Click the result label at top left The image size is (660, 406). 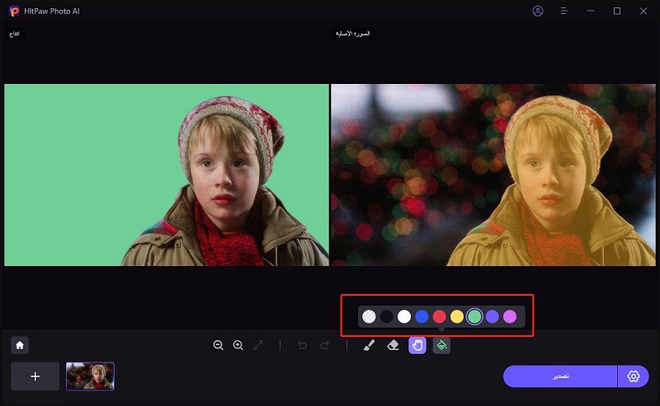coord(14,34)
